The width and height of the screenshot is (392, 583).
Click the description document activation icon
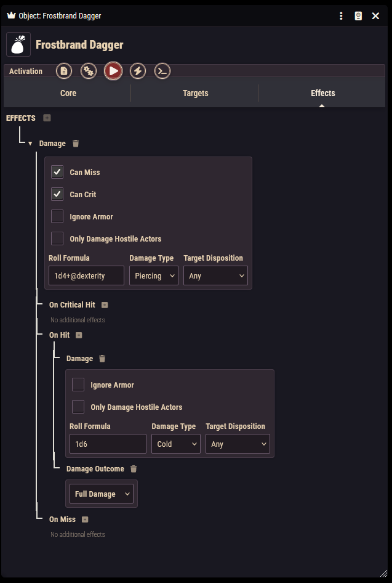click(x=64, y=71)
